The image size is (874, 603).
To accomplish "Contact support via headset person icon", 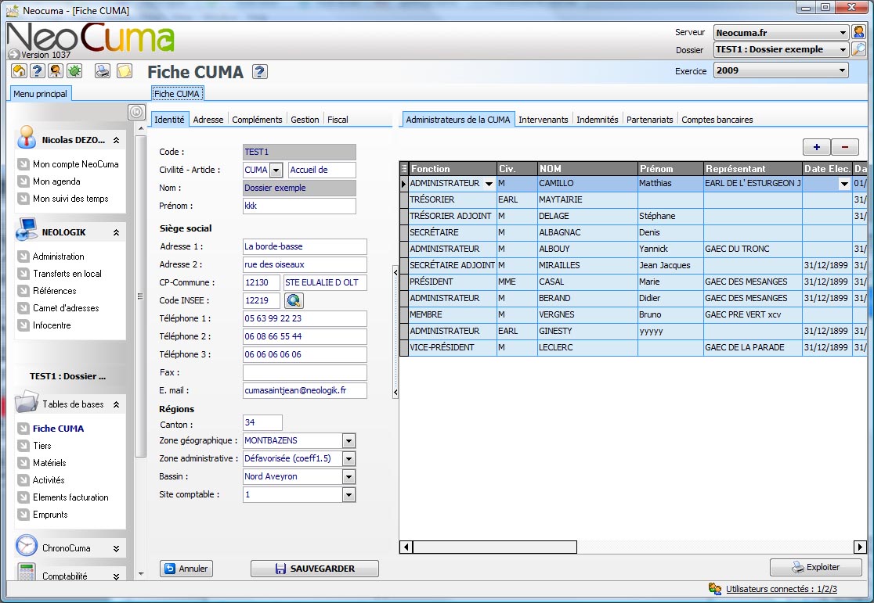I will click(x=56, y=71).
